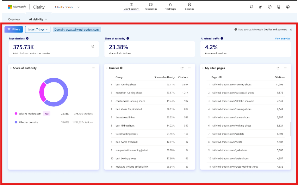
Task: Click the Filters button
Action: tap(14, 29)
